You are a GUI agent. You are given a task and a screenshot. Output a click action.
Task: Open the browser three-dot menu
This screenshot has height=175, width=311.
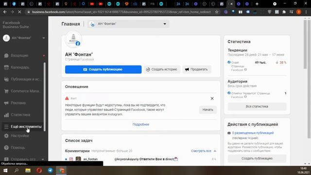click(306, 12)
